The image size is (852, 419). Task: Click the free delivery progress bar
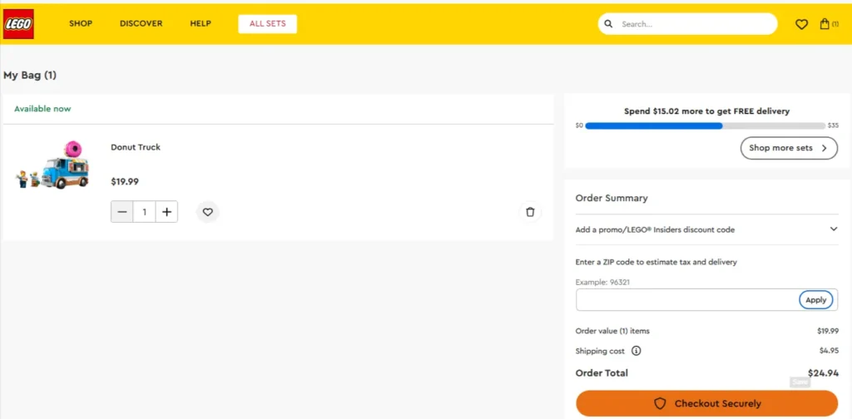click(x=706, y=126)
